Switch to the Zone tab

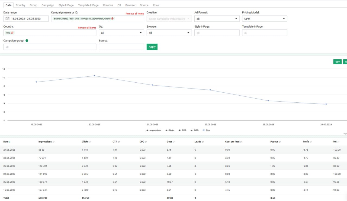pyautogui.click(x=156, y=5)
